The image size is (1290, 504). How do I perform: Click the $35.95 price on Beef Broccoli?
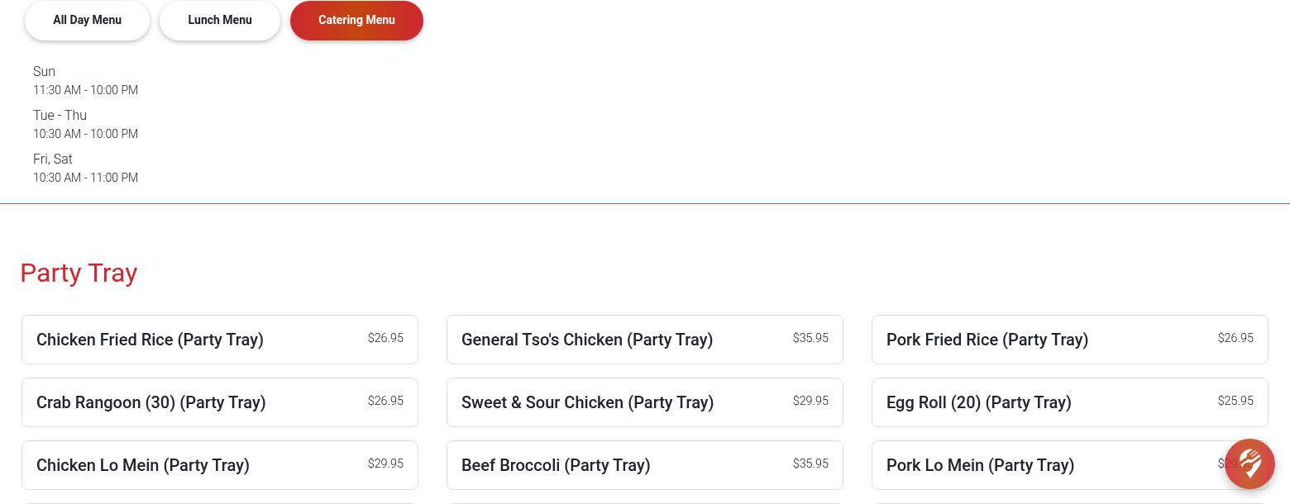pos(810,464)
